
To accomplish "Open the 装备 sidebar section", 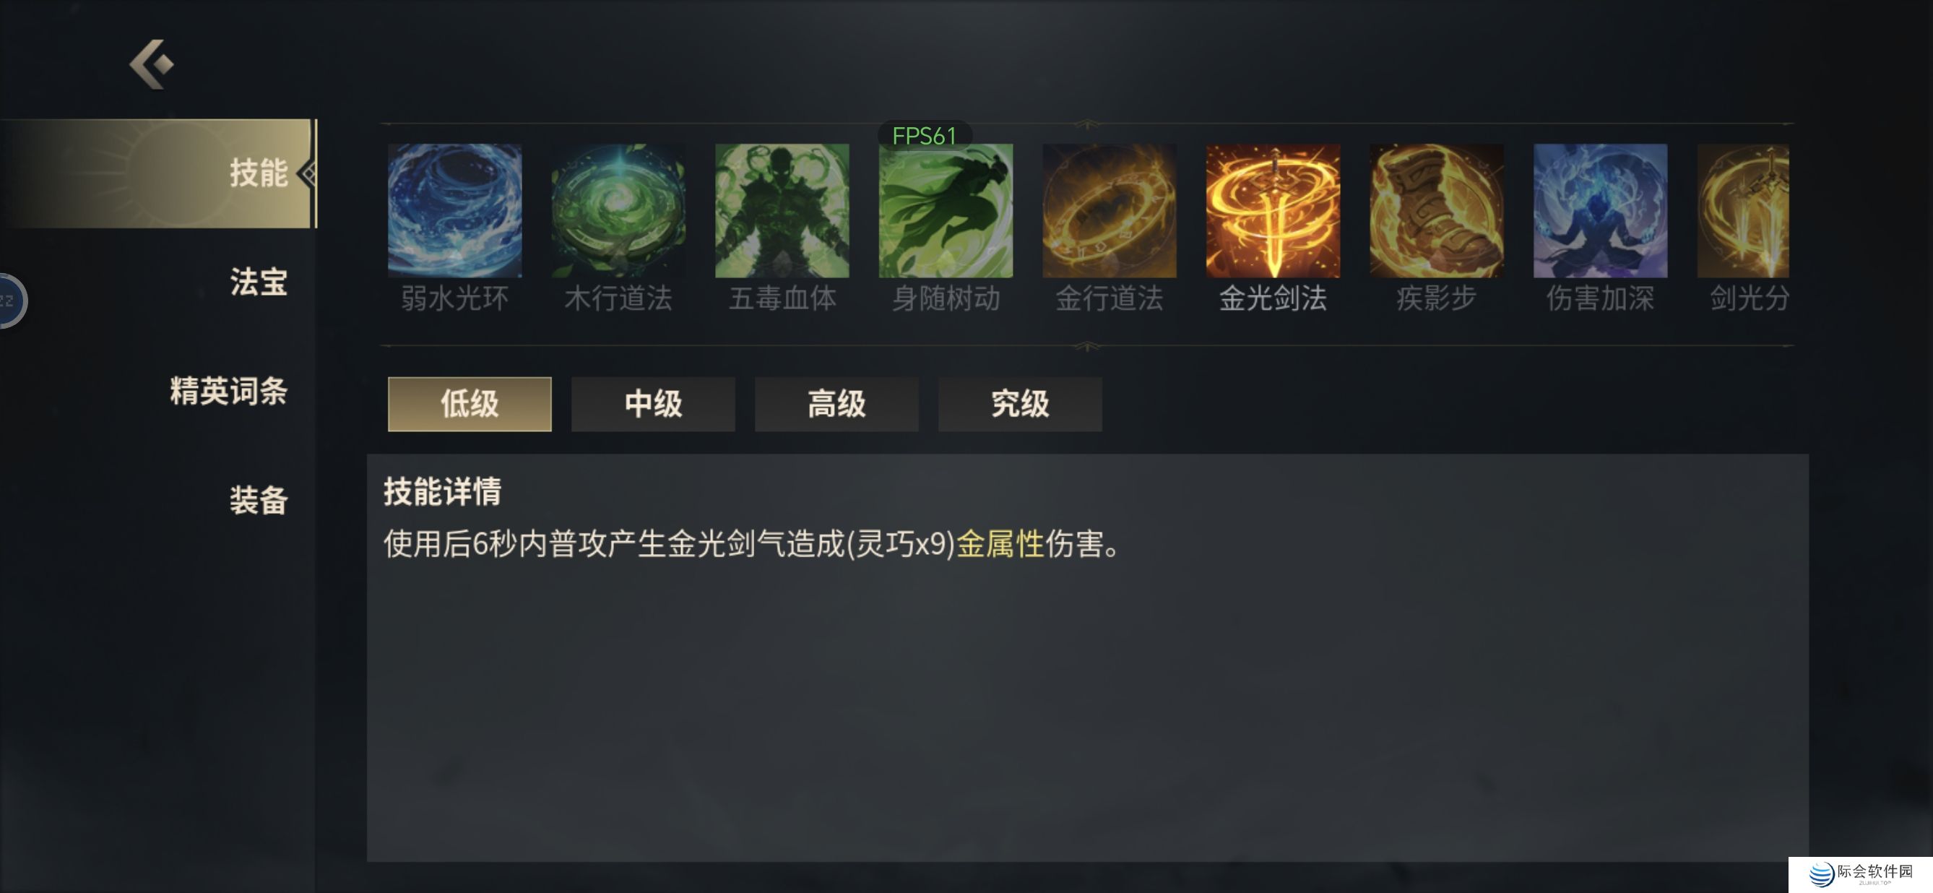I will (x=259, y=500).
